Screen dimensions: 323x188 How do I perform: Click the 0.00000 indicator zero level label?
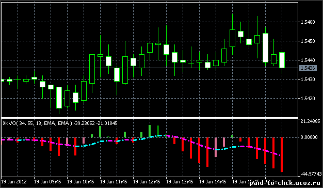pos(309,137)
